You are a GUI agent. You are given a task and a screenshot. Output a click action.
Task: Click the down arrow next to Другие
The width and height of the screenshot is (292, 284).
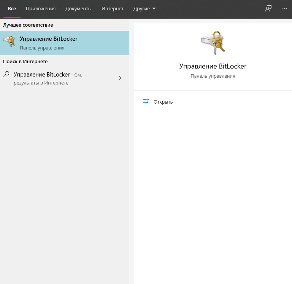point(154,8)
